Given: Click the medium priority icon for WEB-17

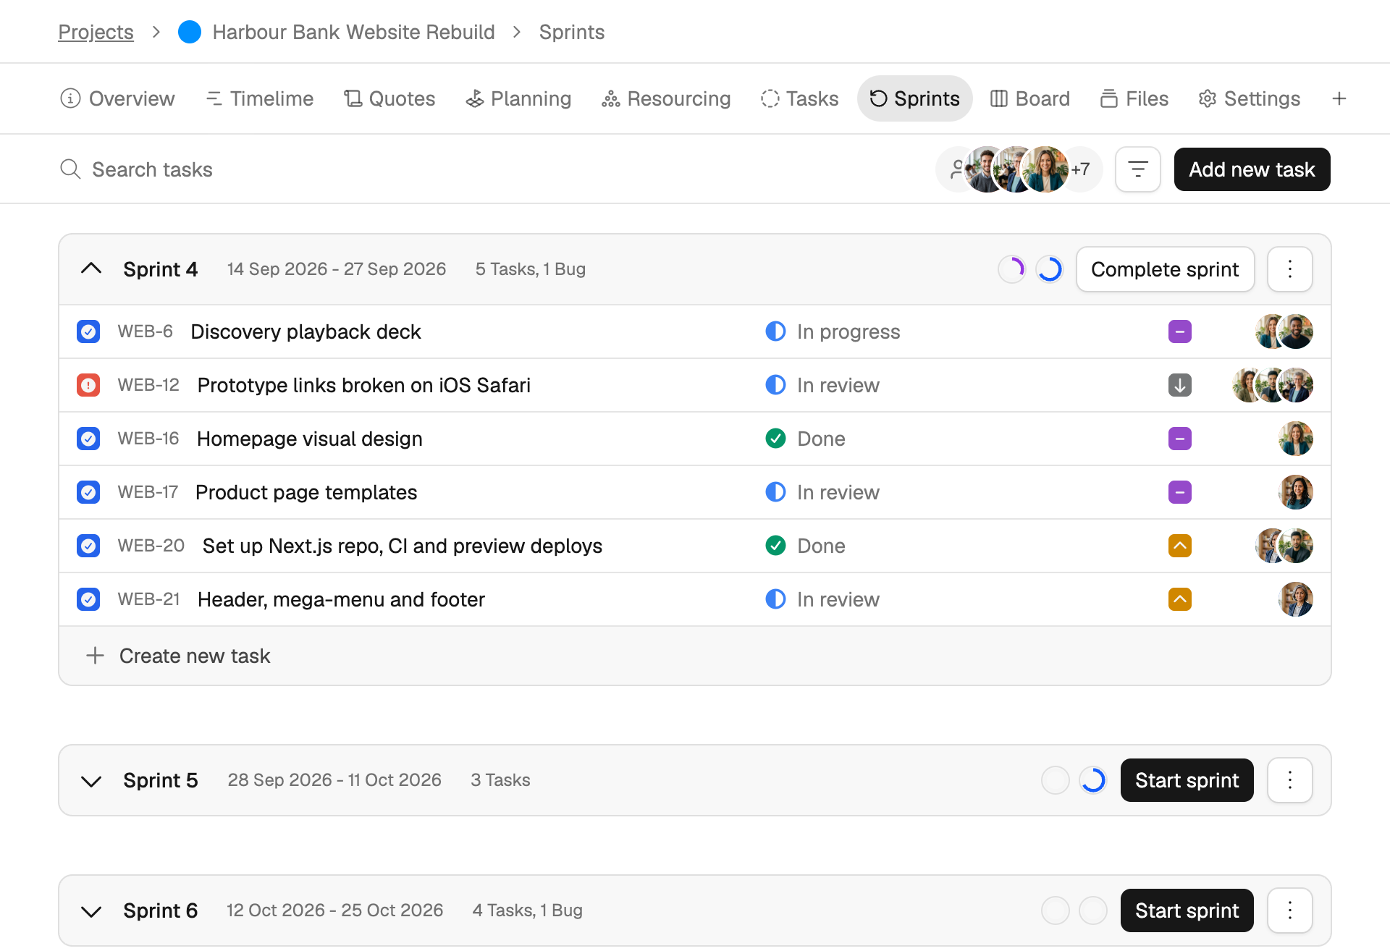Looking at the screenshot, I should 1180,492.
